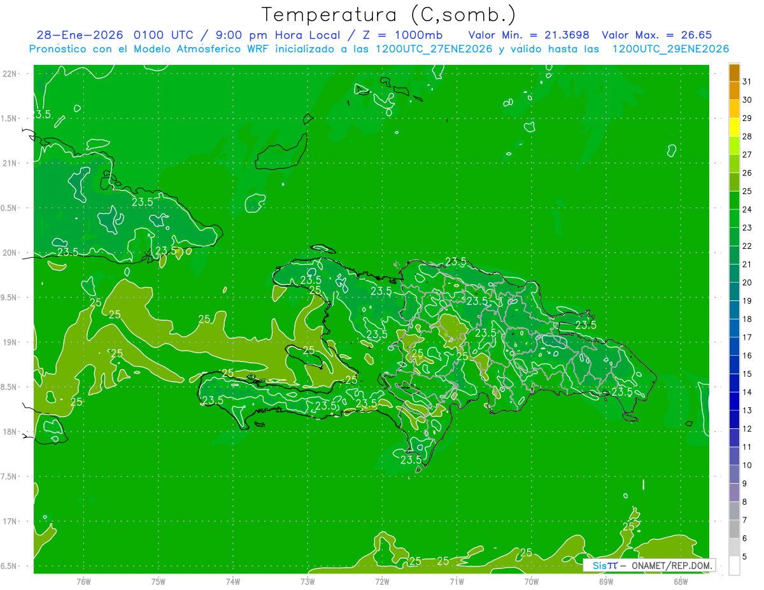Image resolution: width=764 pixels, height=590 pixels.
Task: Select the date text "28-Ene-2026"
Action: click(x=80, y=35)
